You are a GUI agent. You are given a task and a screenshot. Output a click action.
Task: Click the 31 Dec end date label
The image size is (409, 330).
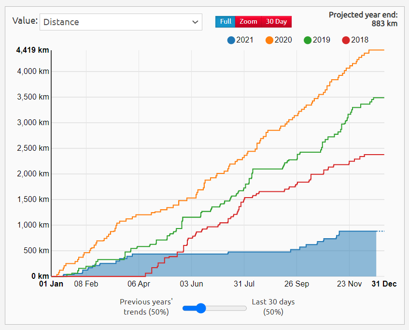click(x=384, y=284)
